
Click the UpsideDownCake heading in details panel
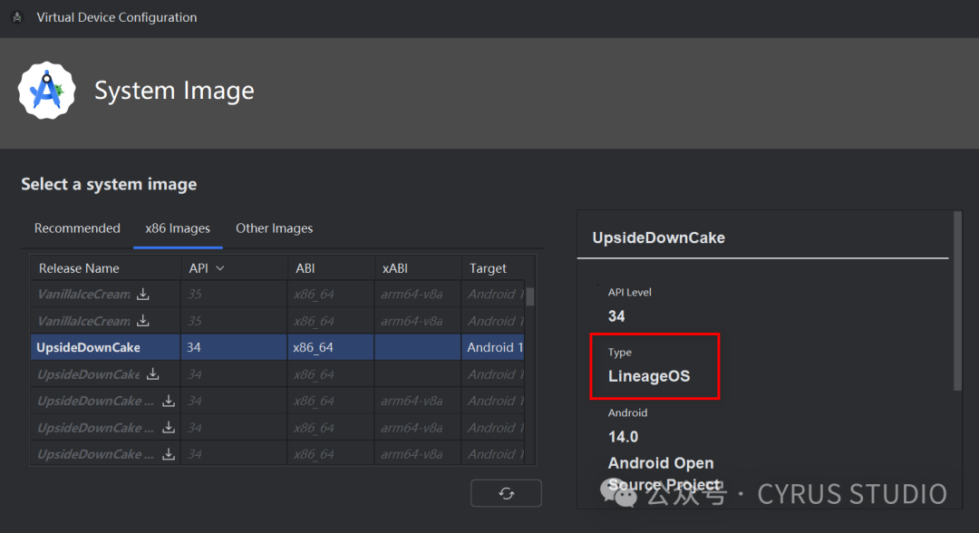[x=658, y=237]
